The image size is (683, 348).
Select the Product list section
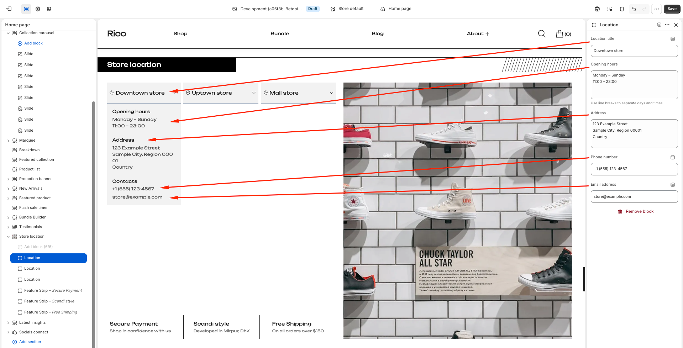tap(29, 169)
